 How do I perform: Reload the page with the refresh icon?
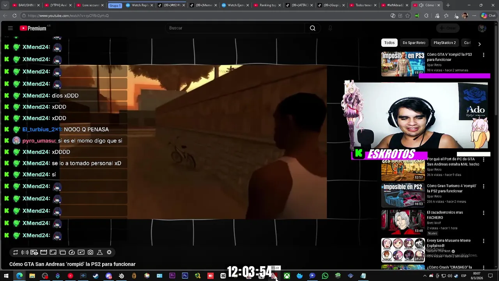pos(14,16)
